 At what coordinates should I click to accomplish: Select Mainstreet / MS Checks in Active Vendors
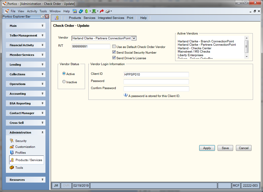pos(194,52)
